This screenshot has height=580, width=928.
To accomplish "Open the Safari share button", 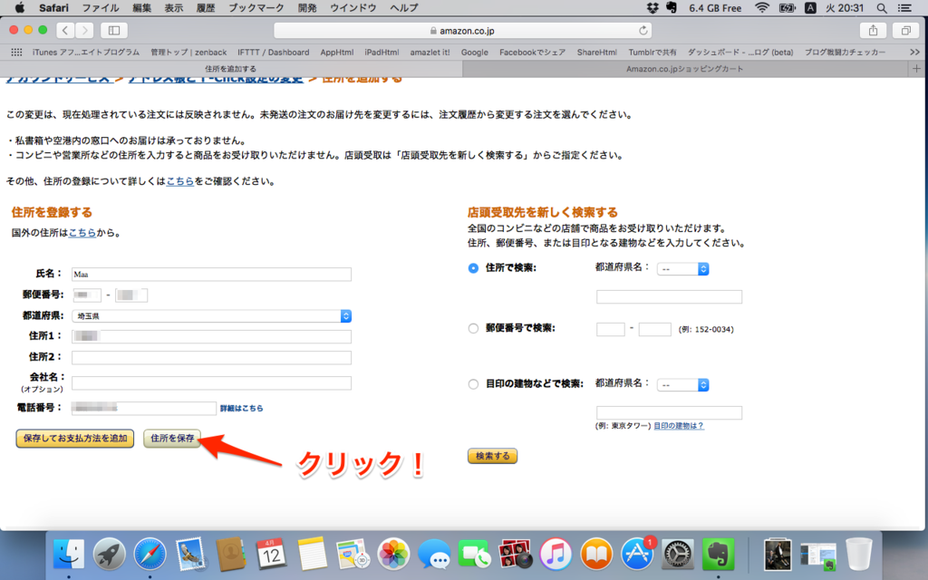I will 873,30.
